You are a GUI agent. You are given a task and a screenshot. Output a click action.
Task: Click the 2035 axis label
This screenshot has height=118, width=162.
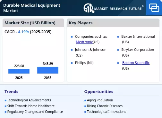(x=48, y=78)
